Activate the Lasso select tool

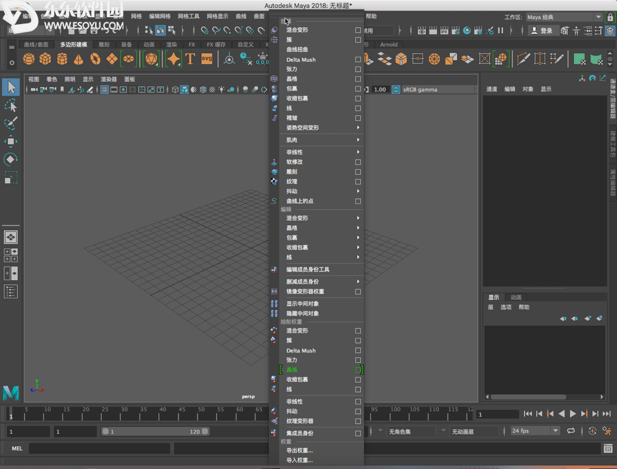click(11, 106)
